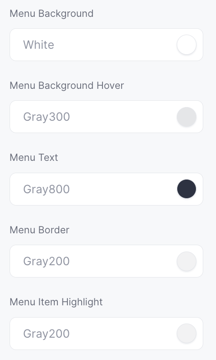Image resolution: width=216 pixels, height=360 pixels.
Task: Click 'Gray200' text under Menu Item Highlight
Action: click(x=46, y=334)
